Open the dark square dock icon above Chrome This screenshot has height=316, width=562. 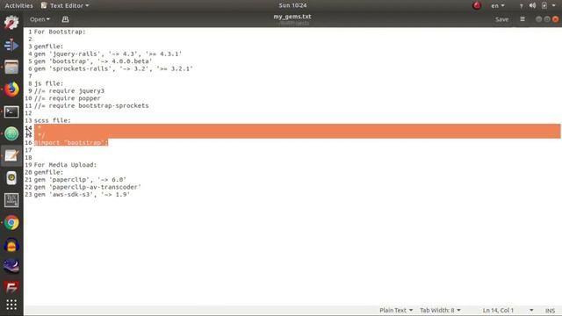coord(11,200)
